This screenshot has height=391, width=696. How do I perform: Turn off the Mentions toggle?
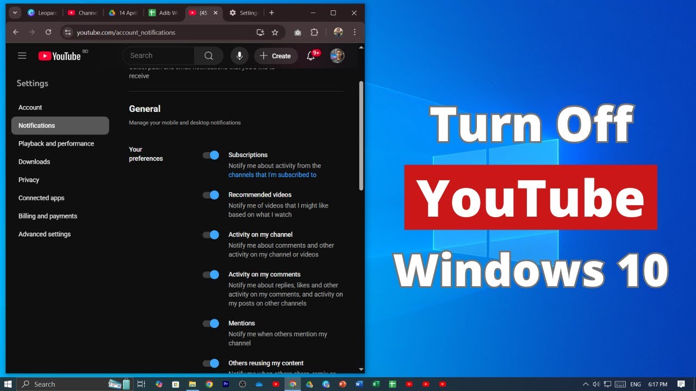click(211, 323)
